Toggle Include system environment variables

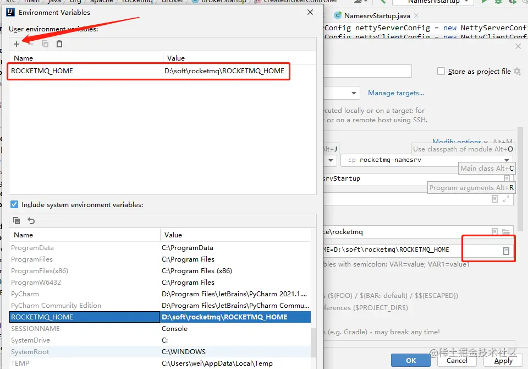click(14, 204)
